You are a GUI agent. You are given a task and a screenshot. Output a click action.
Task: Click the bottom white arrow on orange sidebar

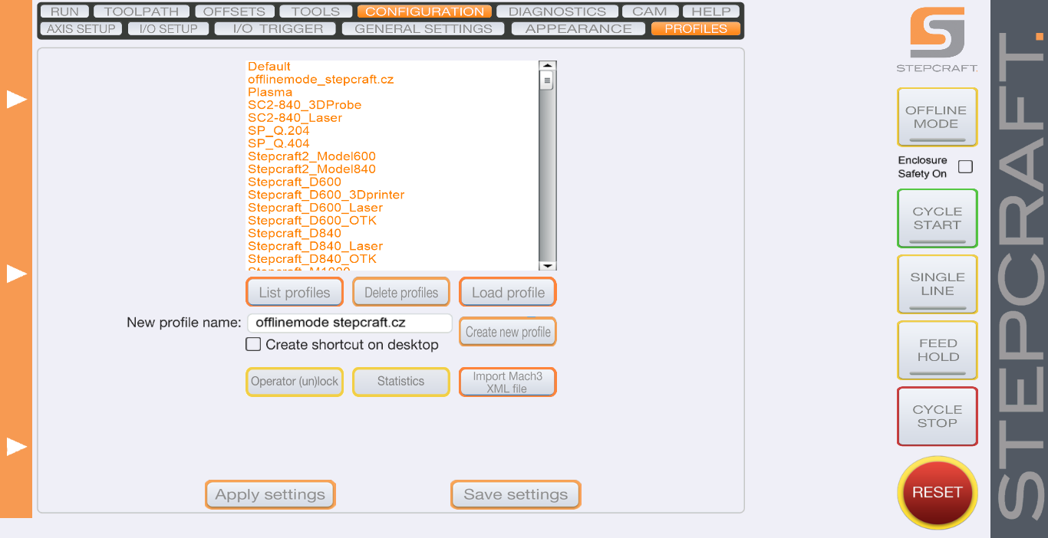(17, 447)
